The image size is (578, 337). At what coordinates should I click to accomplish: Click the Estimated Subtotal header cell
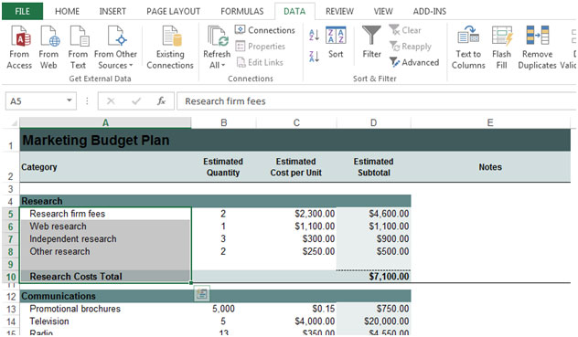click(x=373, y=167)
